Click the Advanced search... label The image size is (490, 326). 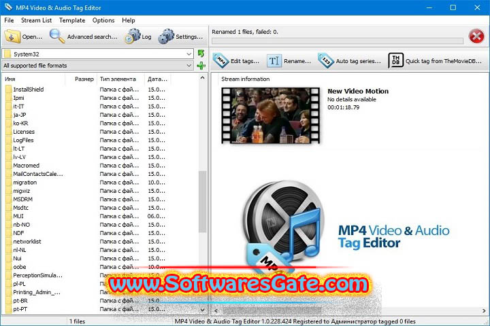coord(92,37)
